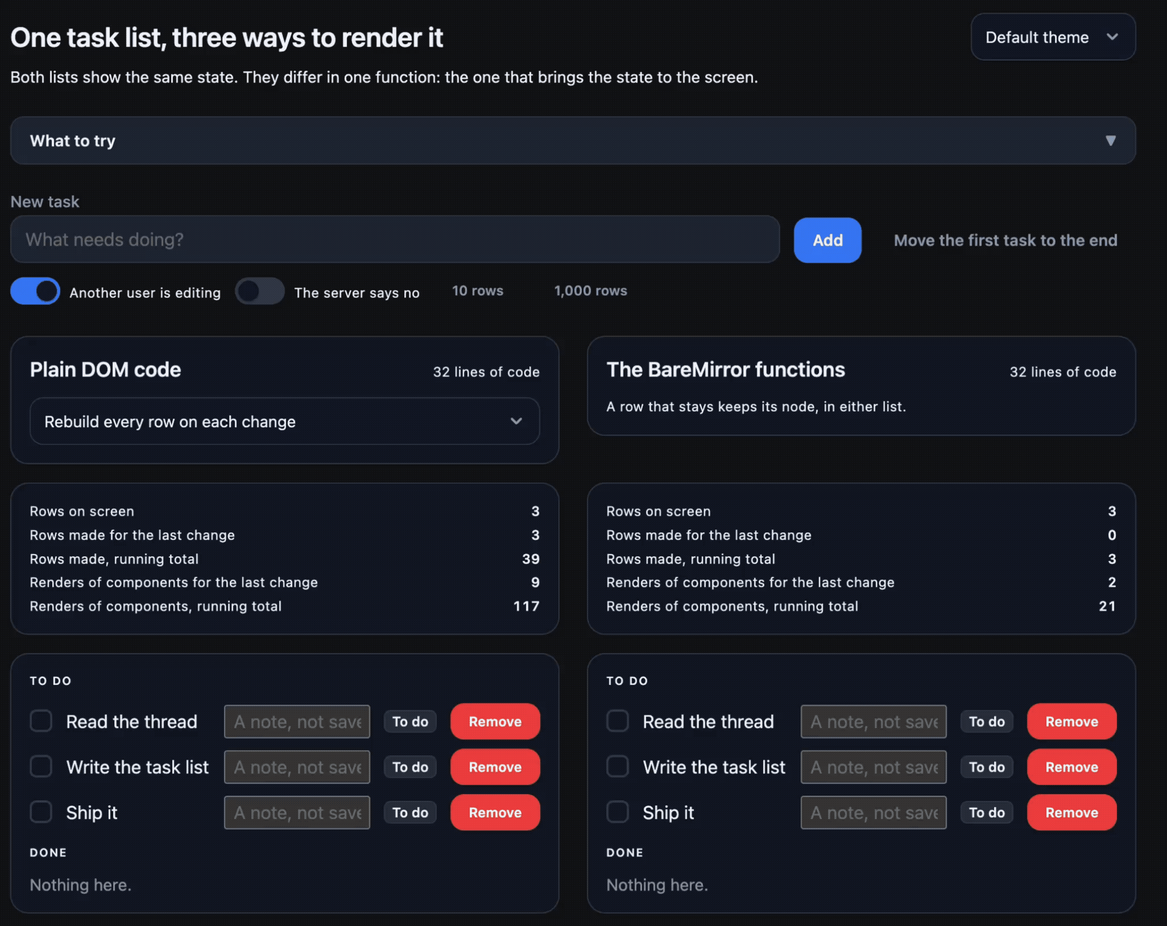Load the 1,000 rows preset
The width and height of the screenshot is (1167, 926).
[x=590, y=291]
